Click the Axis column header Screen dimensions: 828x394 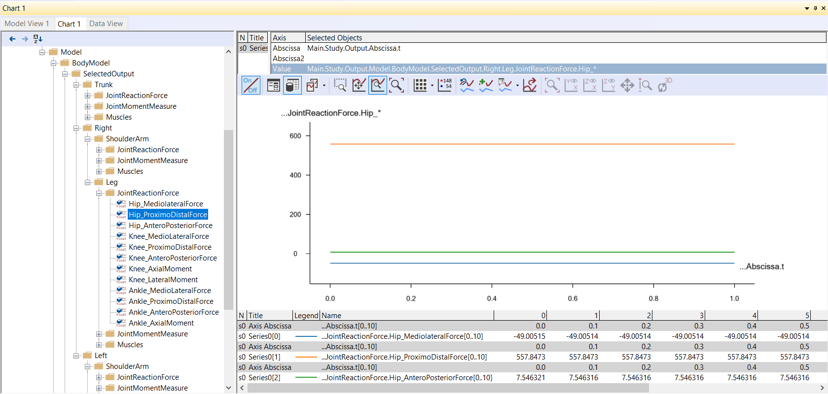point(288,38)
